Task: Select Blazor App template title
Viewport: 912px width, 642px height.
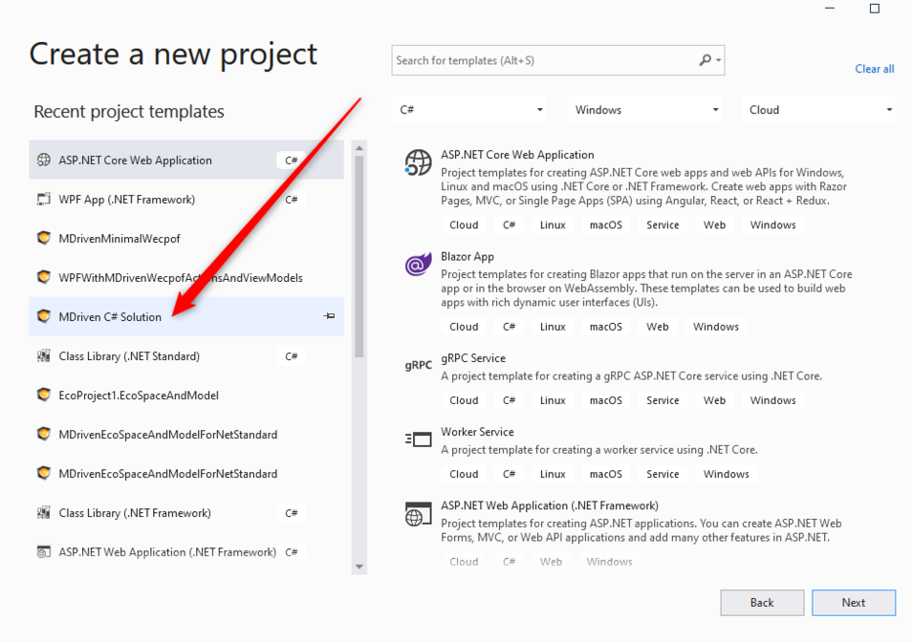Action: click(467, 256)
